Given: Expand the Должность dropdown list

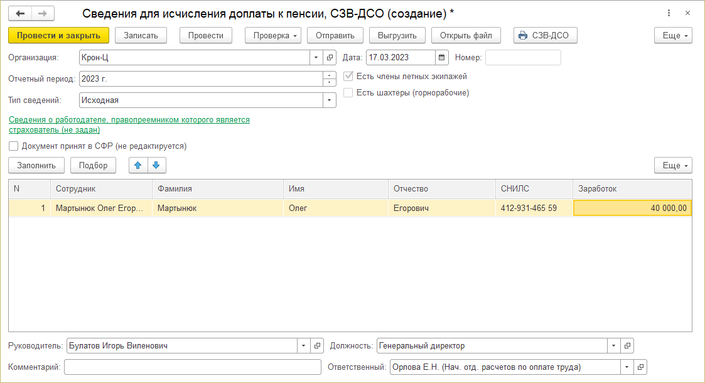Looking at the screenshot, I should [613, 346].
